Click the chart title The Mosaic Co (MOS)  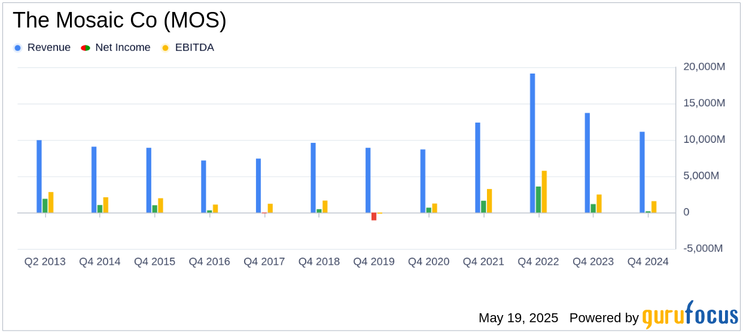click(x=120, y=21)
